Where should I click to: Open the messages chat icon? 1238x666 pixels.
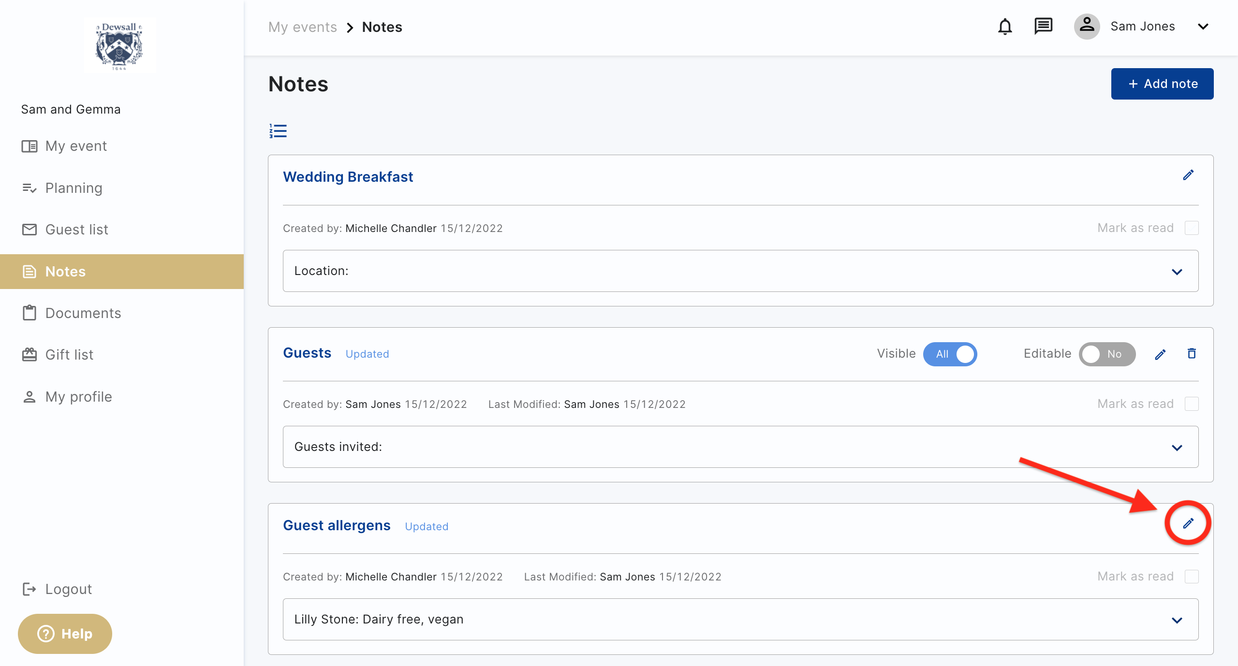[x=1043, y=26]
